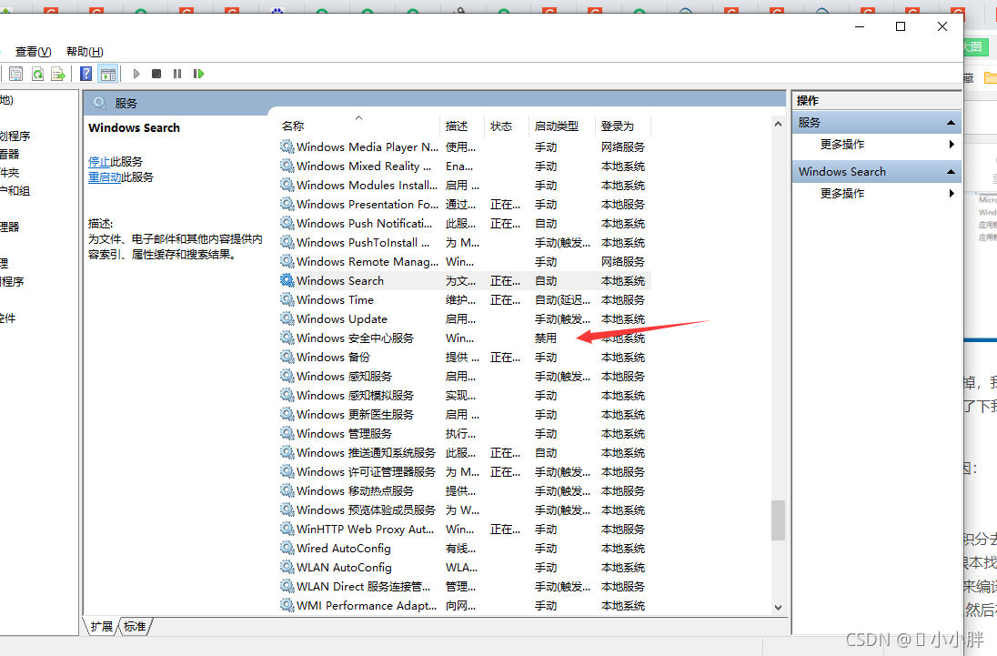Select Windows 预览体验成员服务 row
The height and width of the screenshot is (656, 997).
465,510
